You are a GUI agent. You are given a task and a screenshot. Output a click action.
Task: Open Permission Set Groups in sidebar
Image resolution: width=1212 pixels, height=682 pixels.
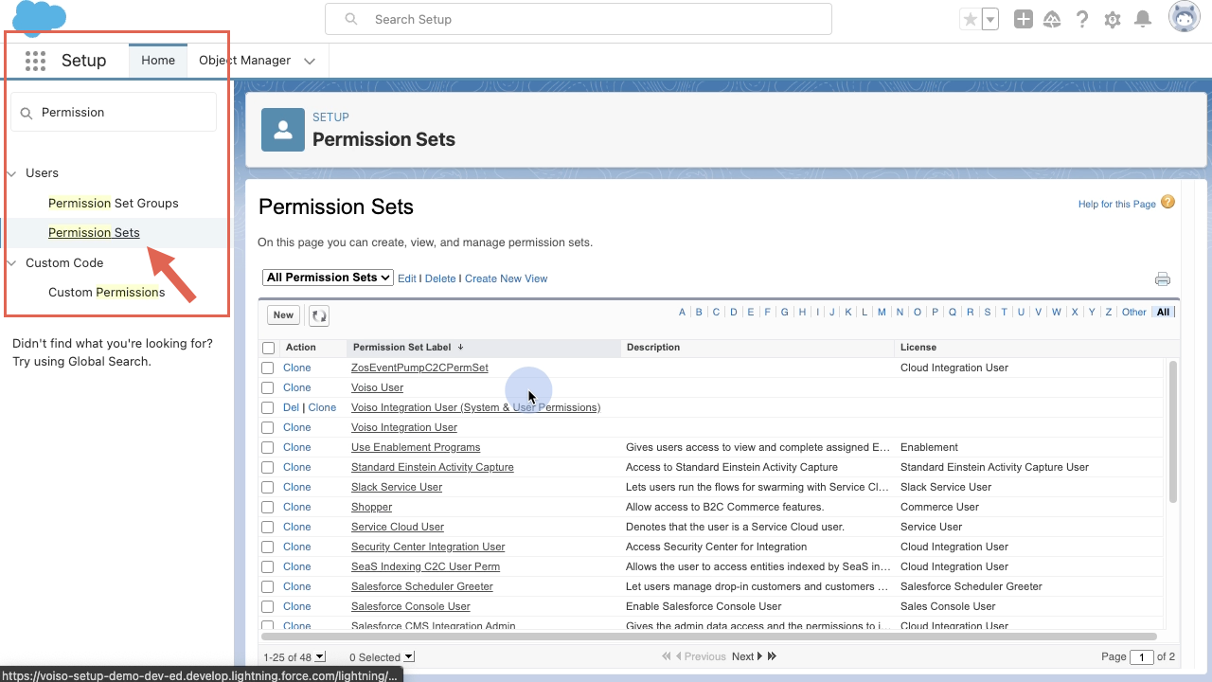click(x=114, y=204)
